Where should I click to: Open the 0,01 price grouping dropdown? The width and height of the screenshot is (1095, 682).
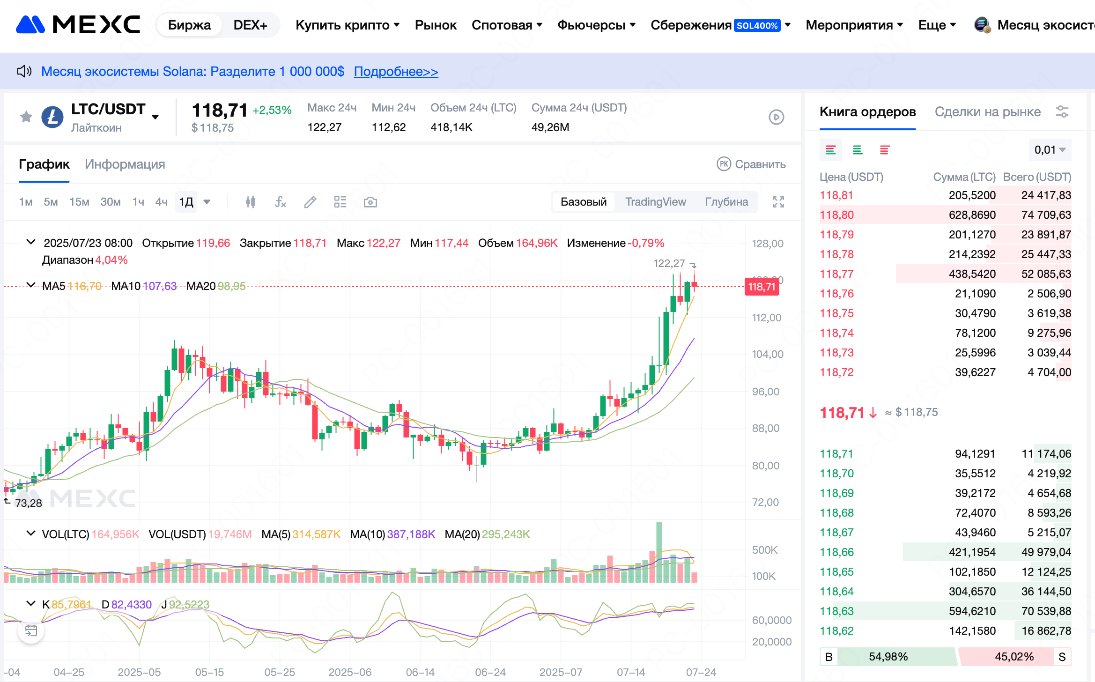1050,150
